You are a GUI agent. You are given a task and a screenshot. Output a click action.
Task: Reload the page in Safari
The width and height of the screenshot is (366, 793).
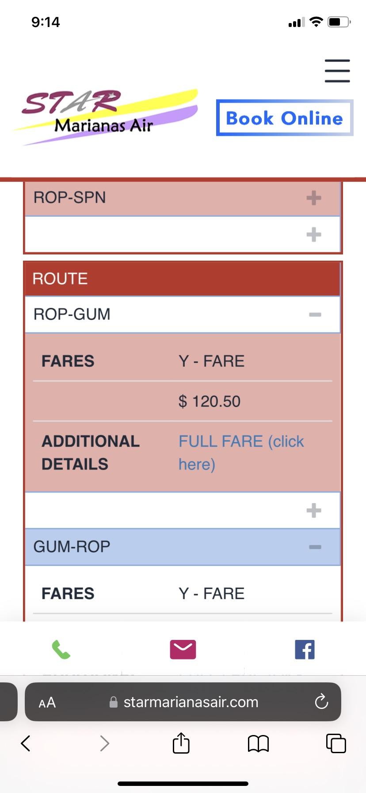[321, 701]
